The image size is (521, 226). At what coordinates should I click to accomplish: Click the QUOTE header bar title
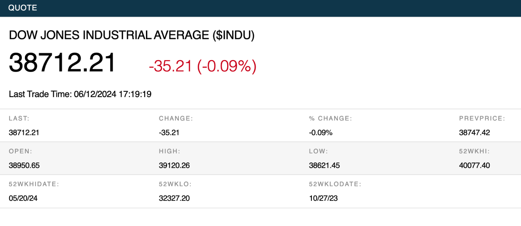(x=23, y=8)
